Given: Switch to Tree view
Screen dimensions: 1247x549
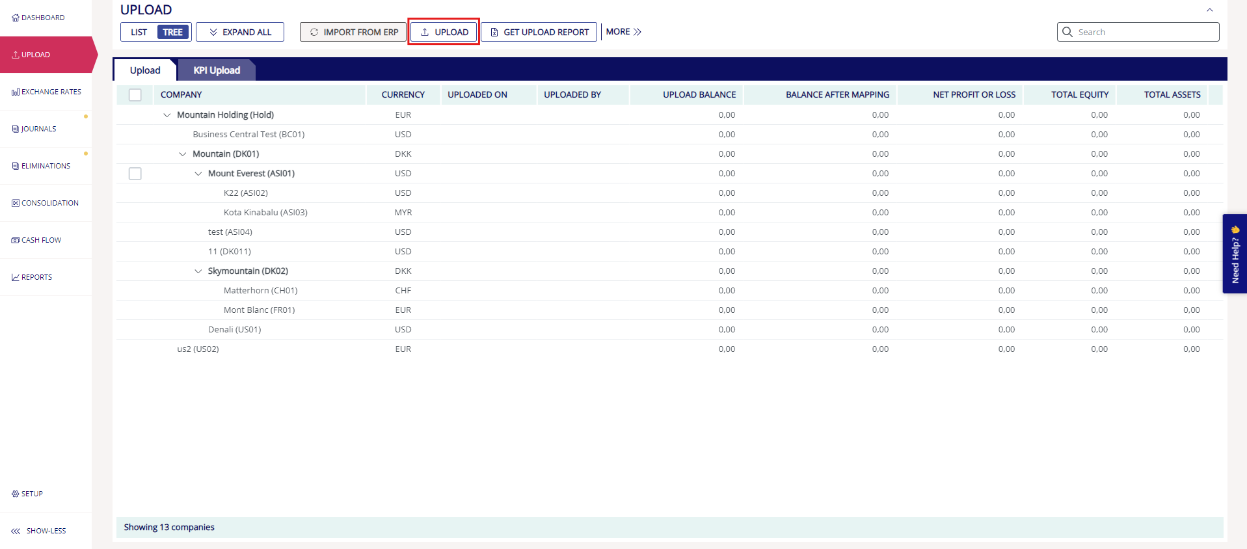Looking at the screenshot, I should point(172,32).
